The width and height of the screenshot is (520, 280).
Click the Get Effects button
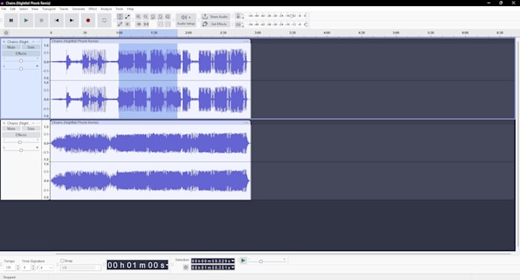tap(215, 24)
